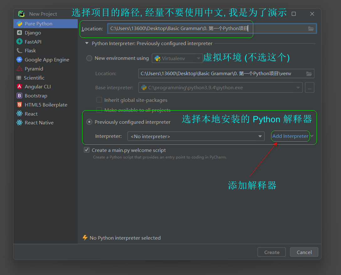Click the Create button
The width and height of the screenshot is (341, 275).
click(272, 252)
